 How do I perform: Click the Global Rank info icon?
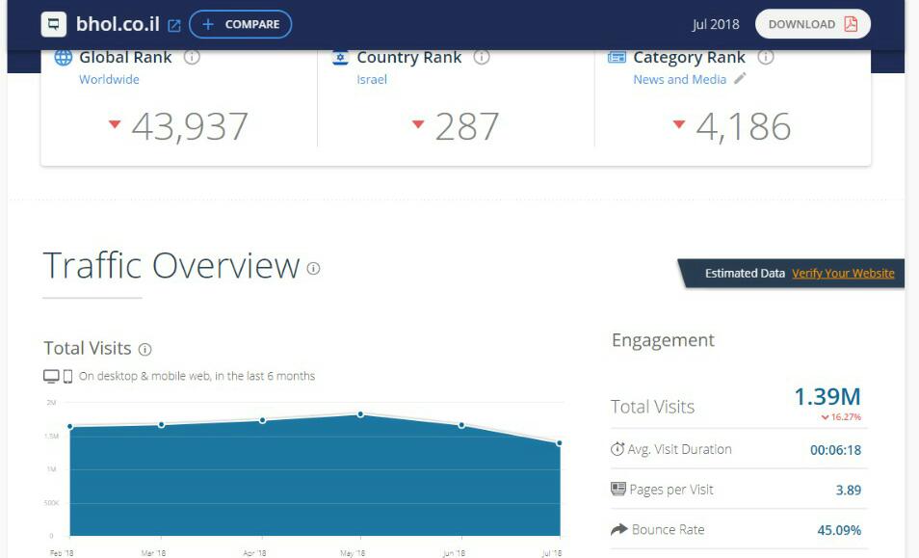(x=192, y=57)
